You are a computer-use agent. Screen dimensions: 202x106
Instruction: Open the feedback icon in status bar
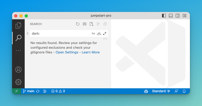[176, 91]
